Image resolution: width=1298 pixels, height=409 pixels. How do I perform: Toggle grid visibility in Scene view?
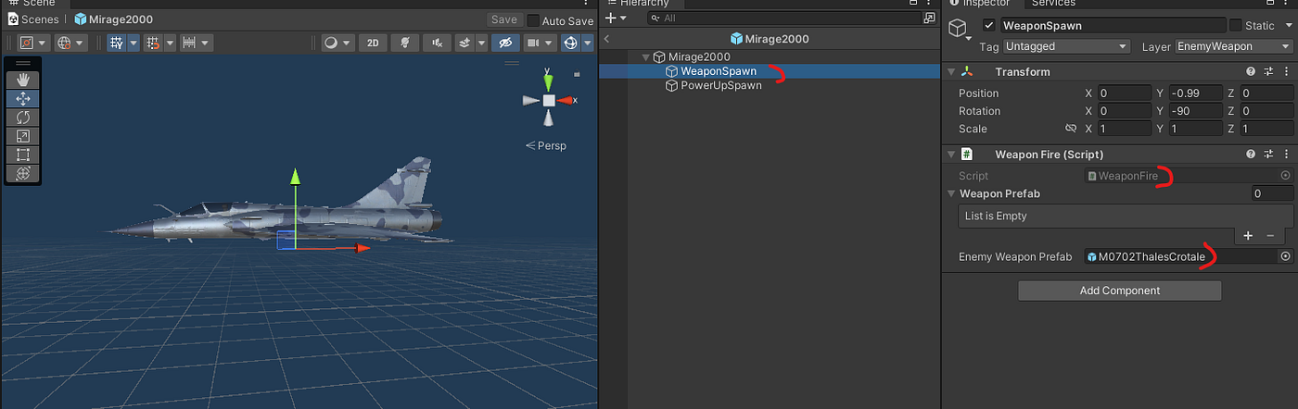click(x=117, y=43)
